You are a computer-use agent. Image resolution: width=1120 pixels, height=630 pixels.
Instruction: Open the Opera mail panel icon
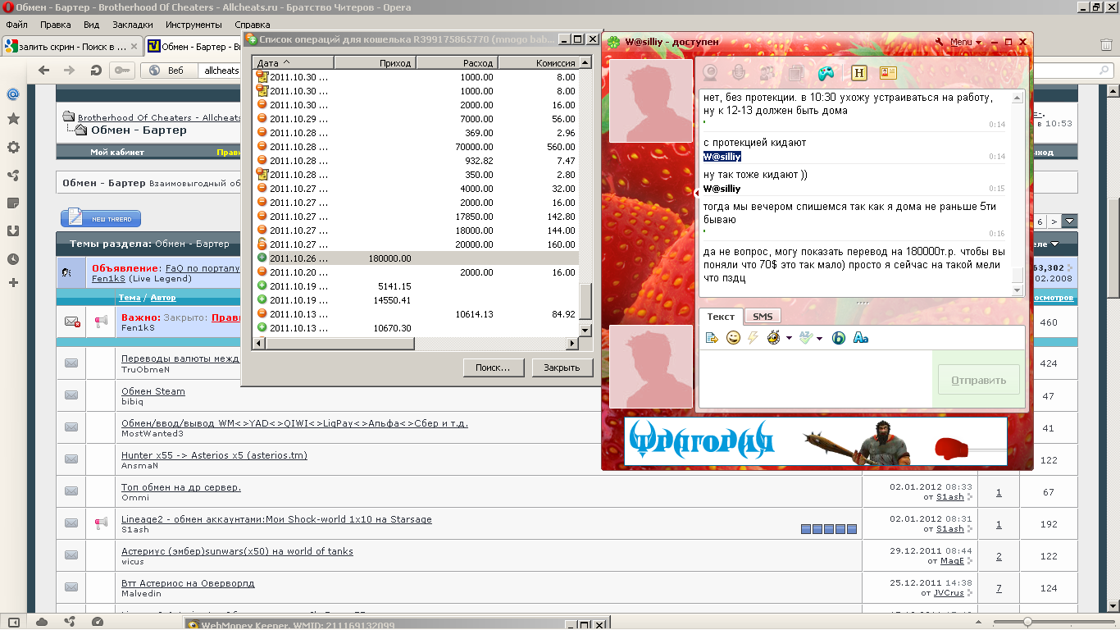(x=13, y=94)
